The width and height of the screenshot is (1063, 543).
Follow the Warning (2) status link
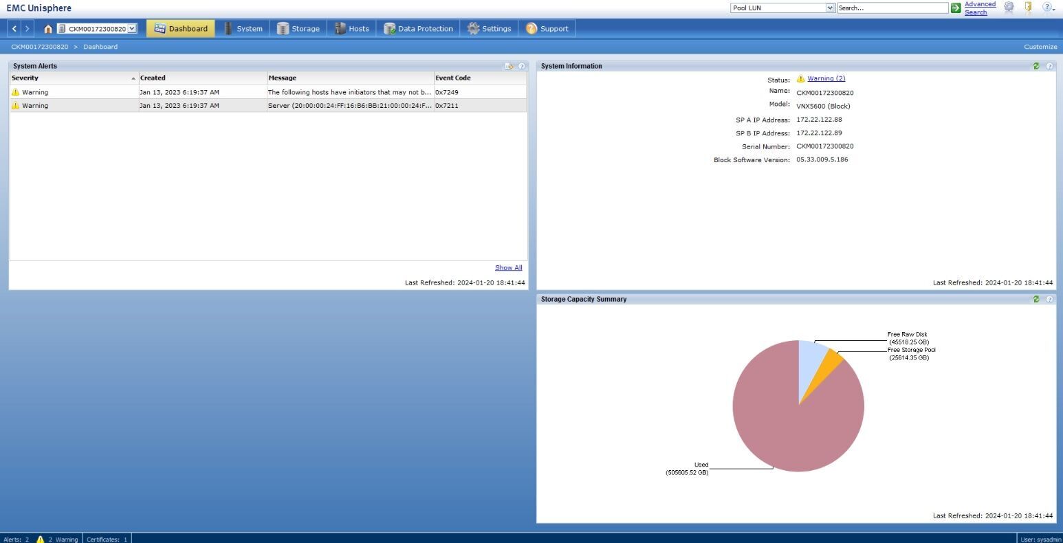[826, 78]
